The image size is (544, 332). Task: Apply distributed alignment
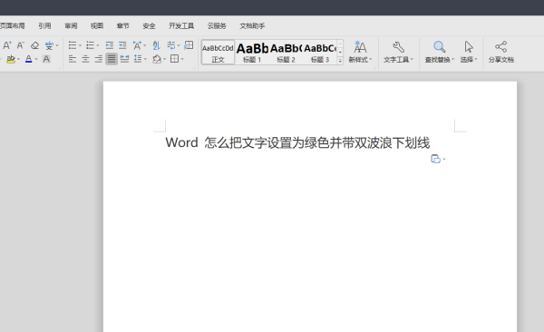point(124,59)
